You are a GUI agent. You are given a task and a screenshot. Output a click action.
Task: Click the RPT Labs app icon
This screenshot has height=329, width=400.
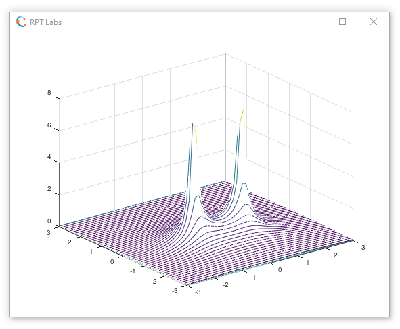pos(21,22)
